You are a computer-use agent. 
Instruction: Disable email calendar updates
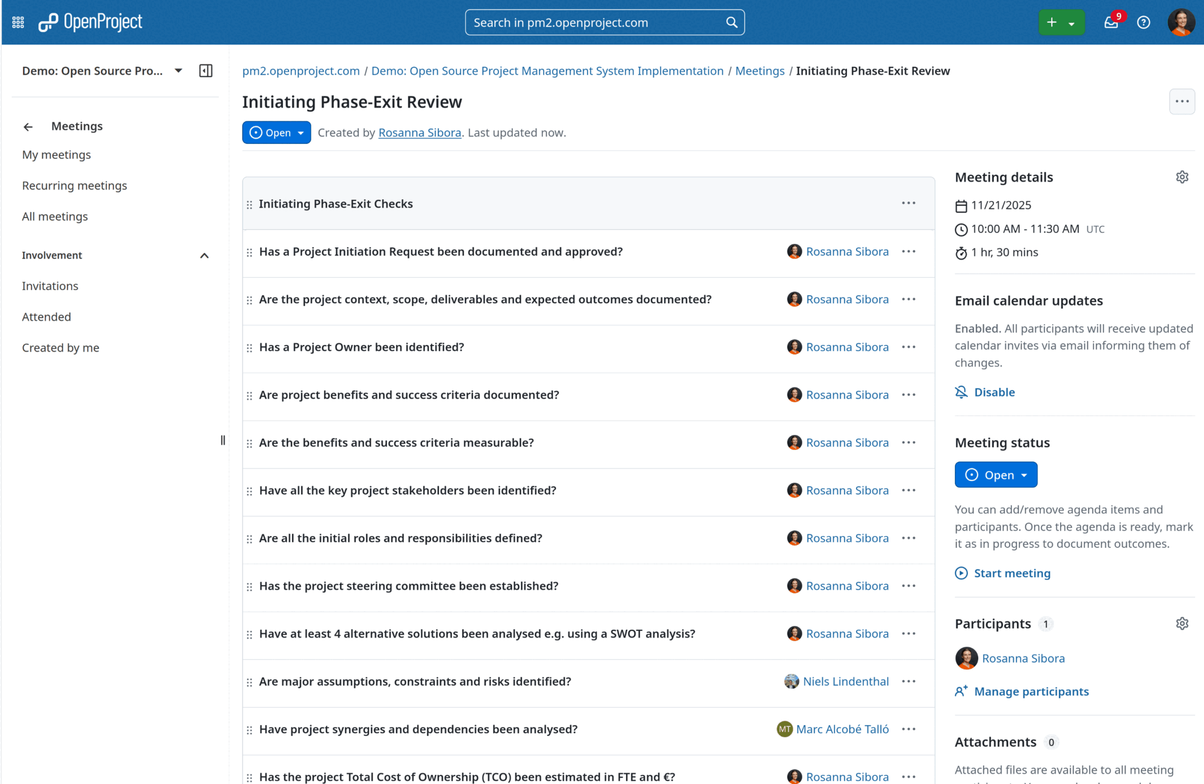pos(993,392)
